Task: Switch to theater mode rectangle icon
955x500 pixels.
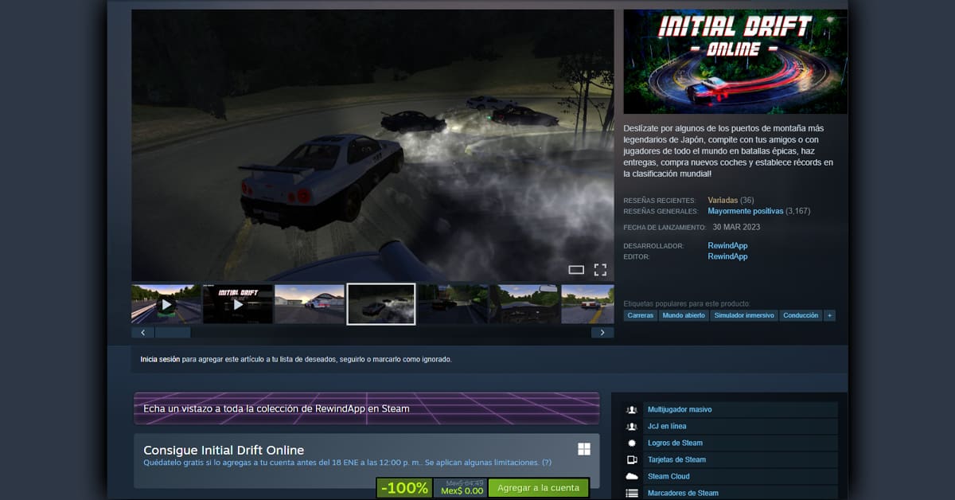Action: click(576, 270)
